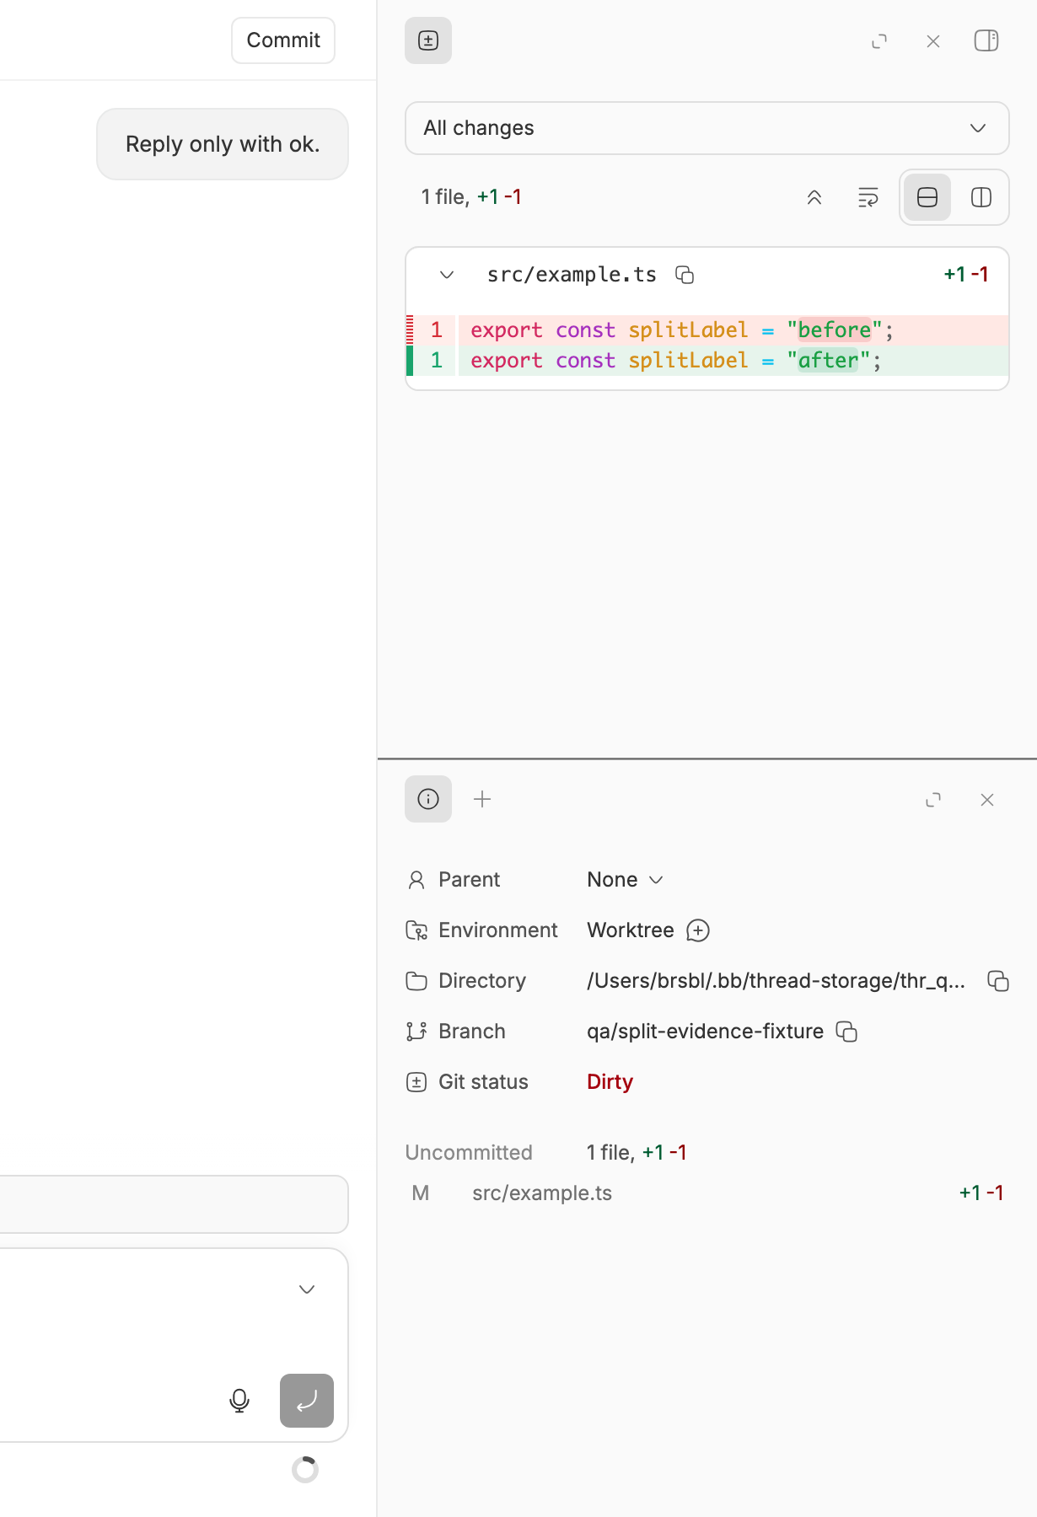Click the "Reply only with ok." message
This screenshot has height=1517, width=1037.
(x=223, y=144)
